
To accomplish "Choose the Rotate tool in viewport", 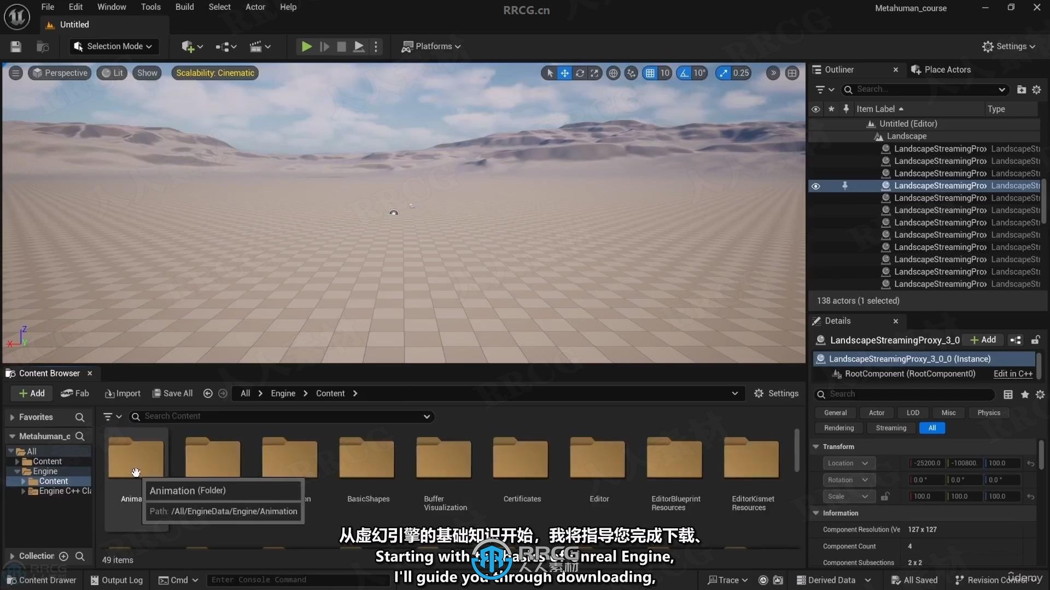I will pyautogui.click(x=580, y=73).
